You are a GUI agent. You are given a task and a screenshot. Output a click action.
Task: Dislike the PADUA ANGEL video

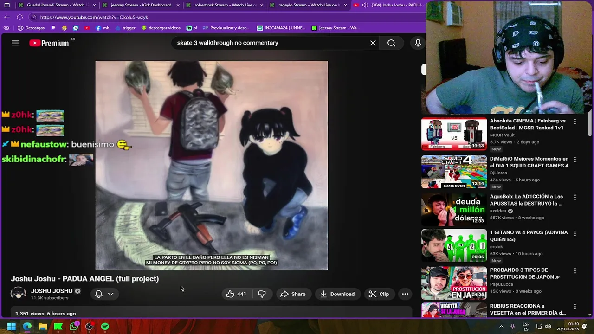(x=262, y=294)
